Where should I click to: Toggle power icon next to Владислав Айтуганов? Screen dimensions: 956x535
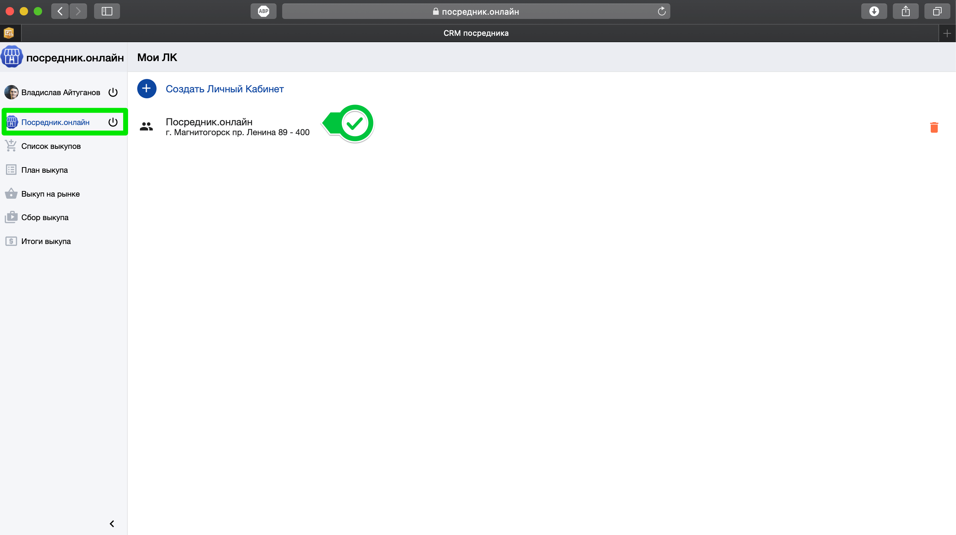113,92
